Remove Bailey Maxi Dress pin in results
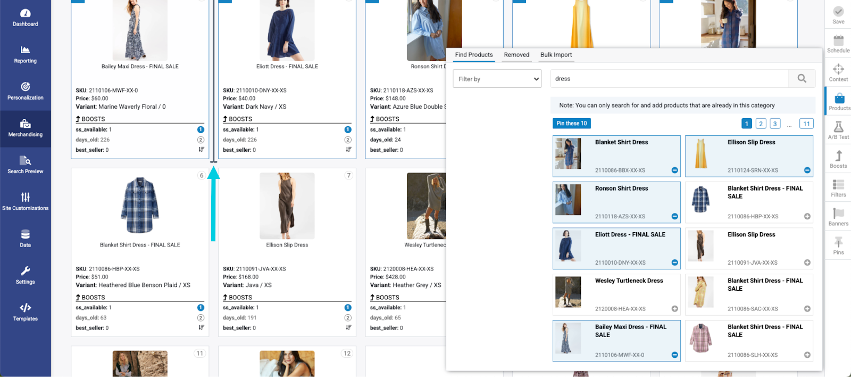 click(x=674, y=355)
